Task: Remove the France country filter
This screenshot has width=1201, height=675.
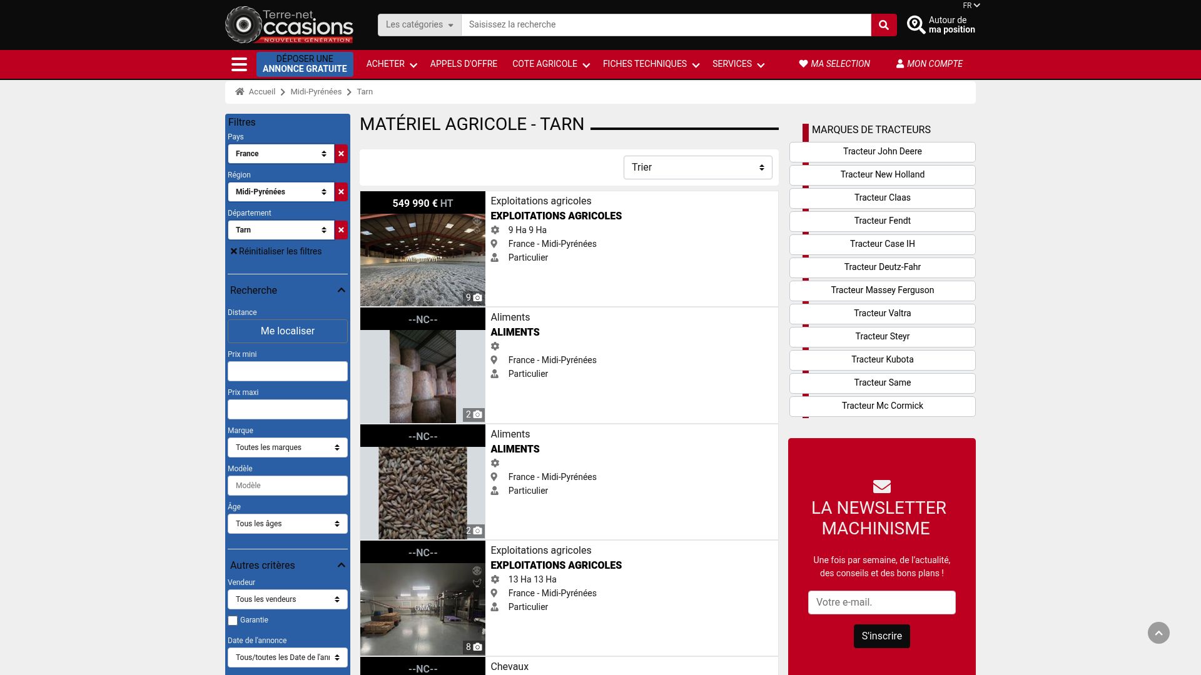Action: coord(341,154)
